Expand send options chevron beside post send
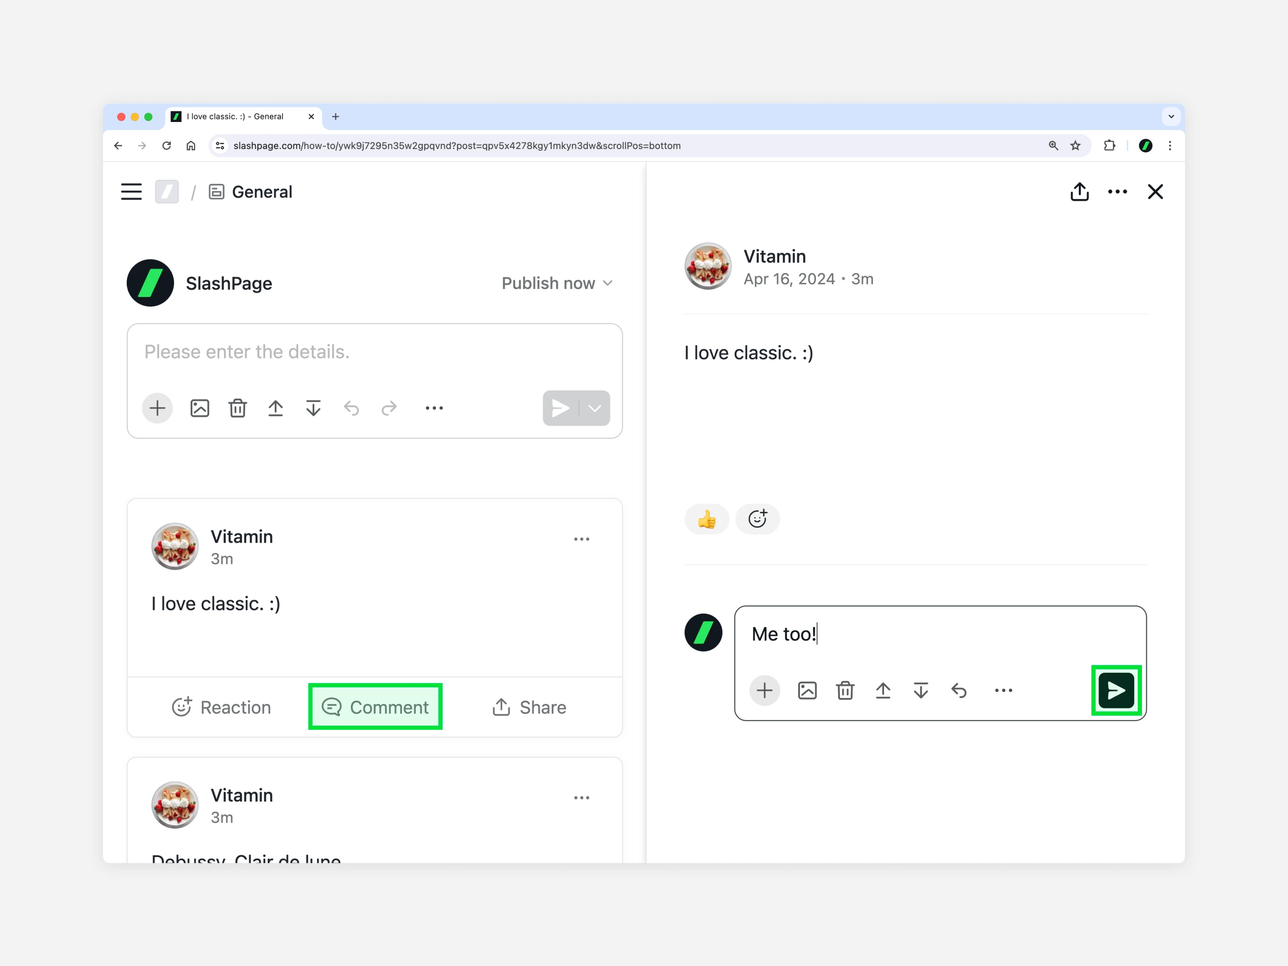The width and height of the screenshot is (1288, 966). 595,408
